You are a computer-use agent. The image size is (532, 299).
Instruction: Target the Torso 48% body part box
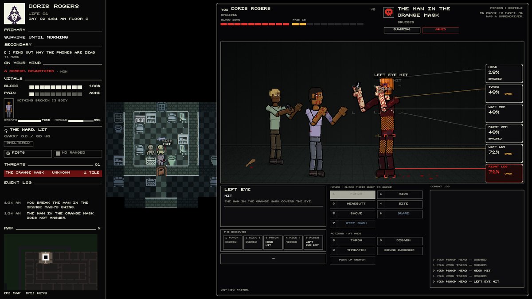pyautogui.click(x=504, y=93)
